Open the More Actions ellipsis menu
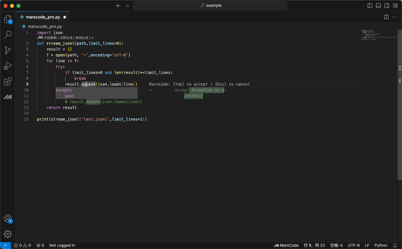 pos(395,17)
